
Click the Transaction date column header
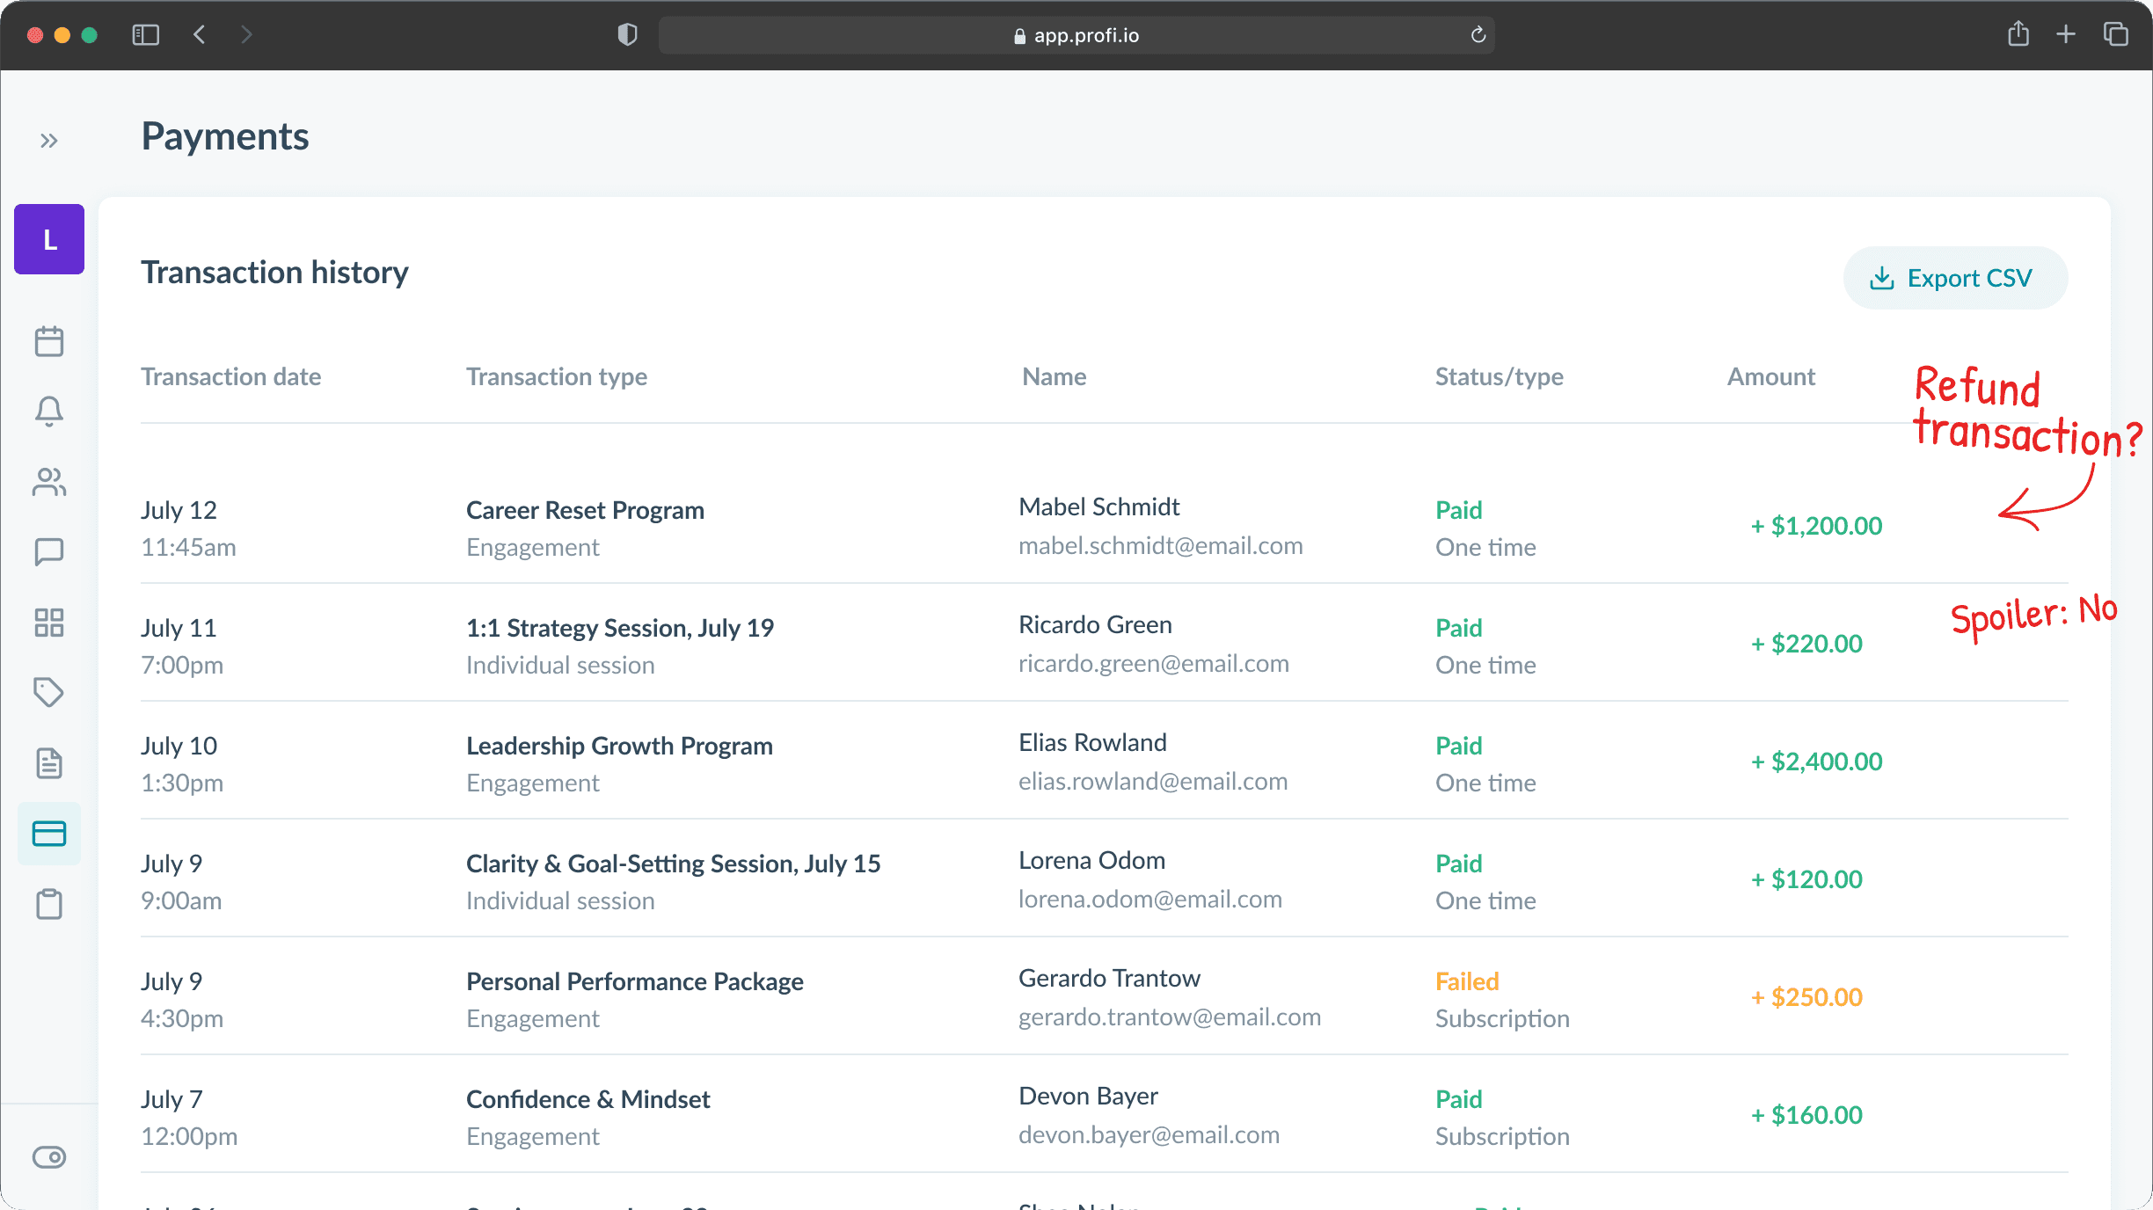pyautogui.click(x=230, y=376)
